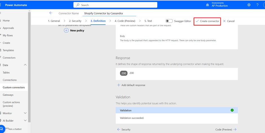
Task: Go to the 4. Code (Preview) step
Action: [125, 21]
